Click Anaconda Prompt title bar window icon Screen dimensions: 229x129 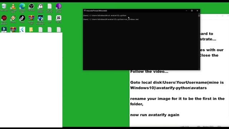click(85, 11)
